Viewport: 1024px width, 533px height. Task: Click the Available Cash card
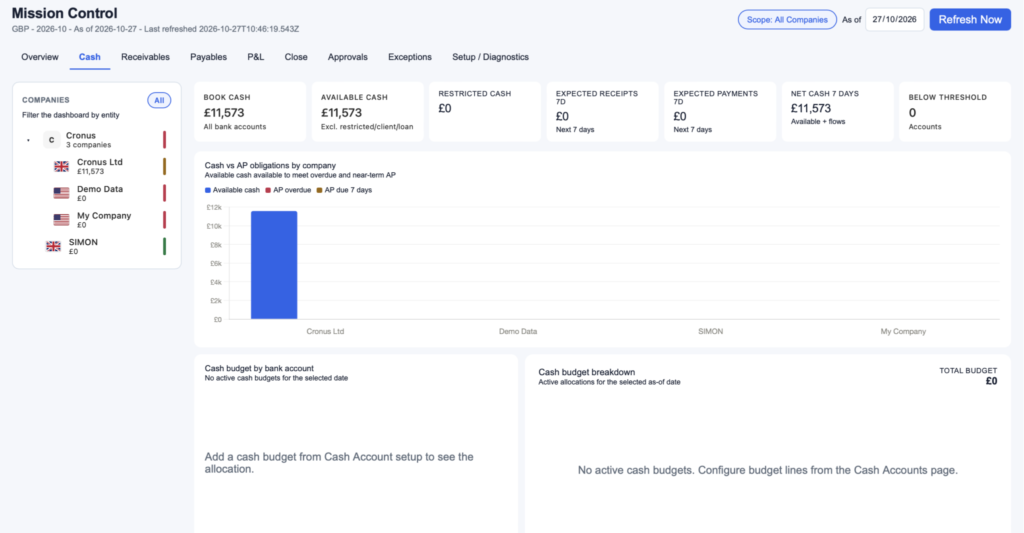tap(367, 112)
